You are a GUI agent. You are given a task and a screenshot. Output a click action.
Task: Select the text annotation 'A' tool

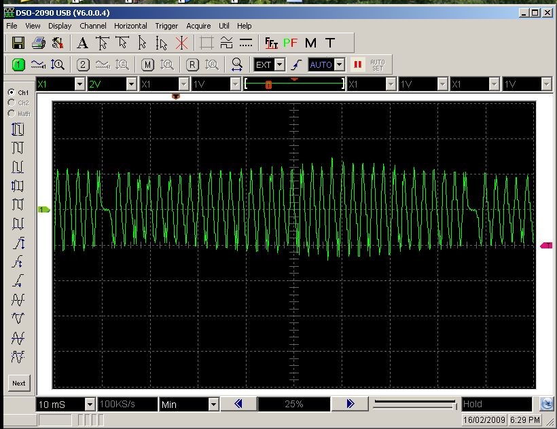click(x=82, y=43)
